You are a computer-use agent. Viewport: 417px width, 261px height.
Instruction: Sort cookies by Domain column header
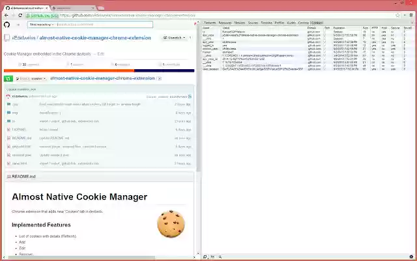click(x=315, y=28)
